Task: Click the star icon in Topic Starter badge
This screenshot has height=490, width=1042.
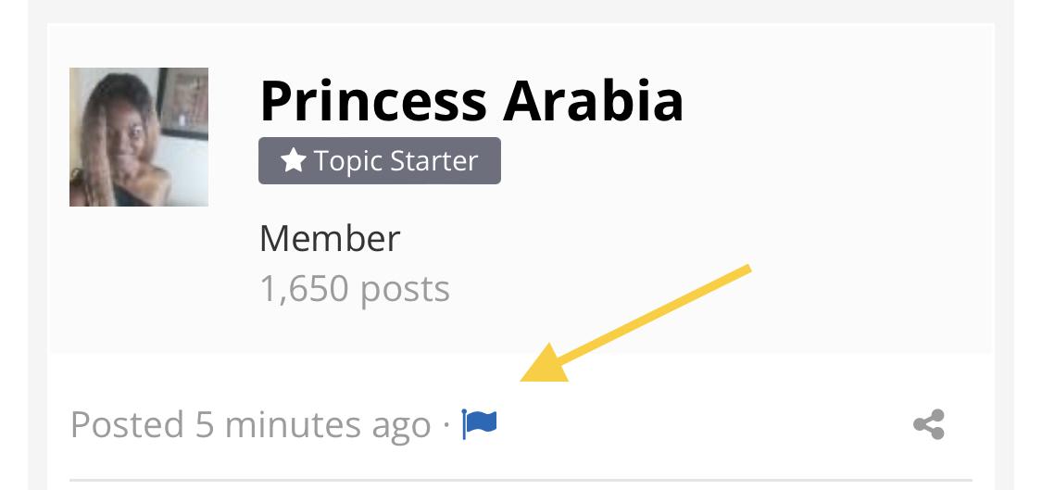Action: pyautogui.click(x=293, y=161)
